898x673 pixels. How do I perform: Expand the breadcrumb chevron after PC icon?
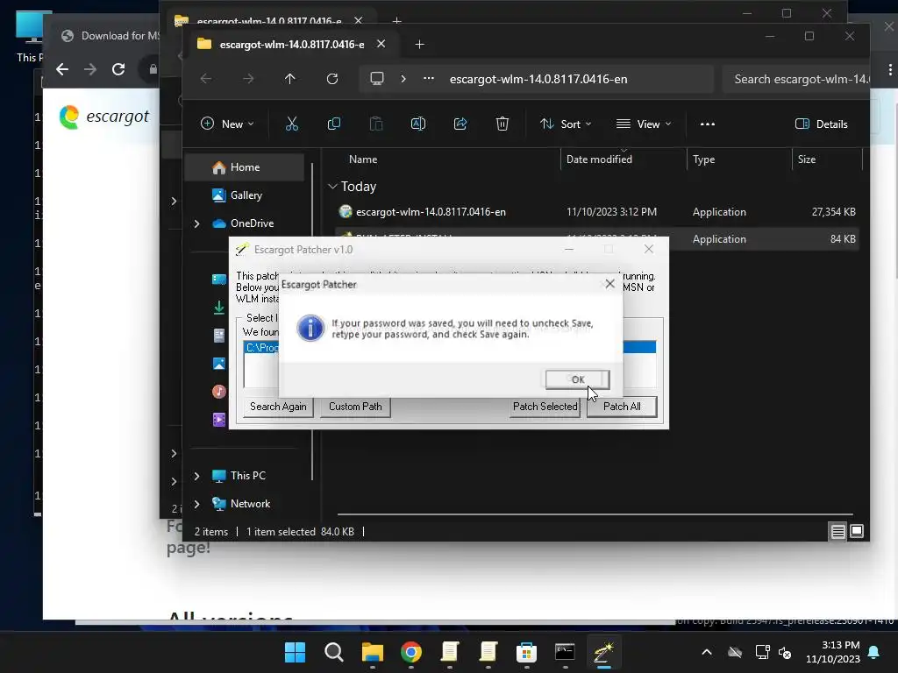[403, 79]
